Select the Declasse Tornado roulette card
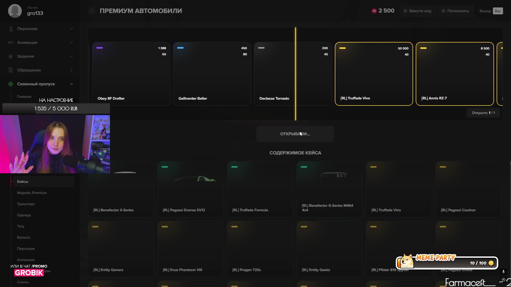 pyautogui.click(x=293, y=74)
